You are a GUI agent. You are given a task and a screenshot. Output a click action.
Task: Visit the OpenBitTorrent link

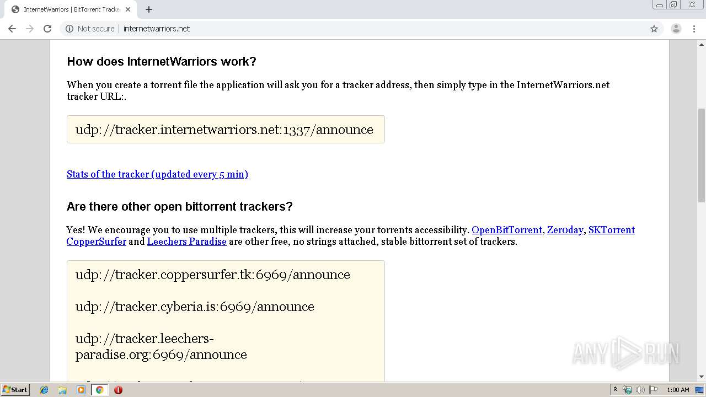tap(507, 230)
